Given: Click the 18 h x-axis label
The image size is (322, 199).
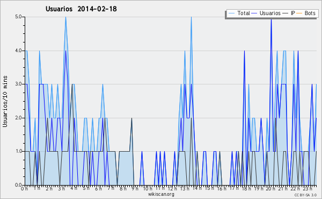Looking at the screenshot, I should [246, 188].
